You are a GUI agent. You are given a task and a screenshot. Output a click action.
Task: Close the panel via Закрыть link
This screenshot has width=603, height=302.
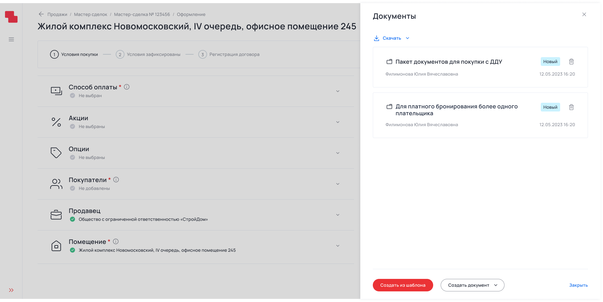click(x=579, y=285)
